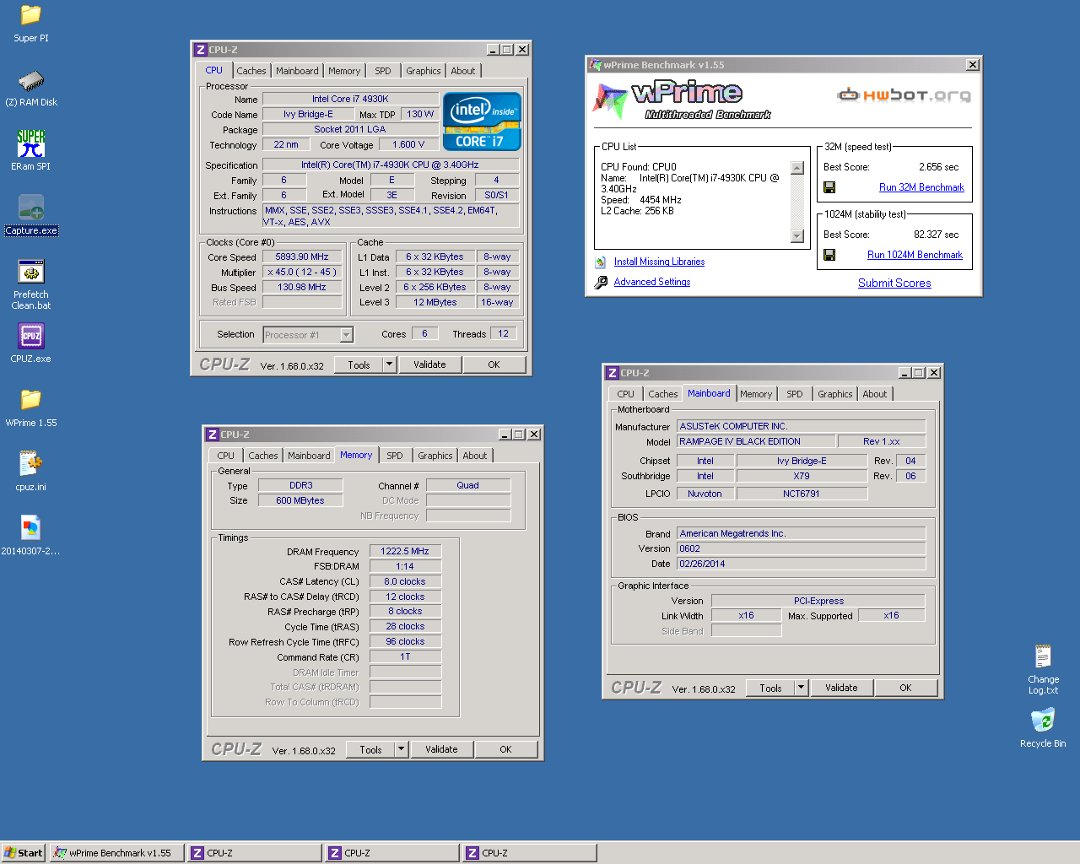Screen dimensions: 1080x864
Task: Click the RAMPAGE IV BLACK EDITION model field
Action: click(x=755, y=441)
